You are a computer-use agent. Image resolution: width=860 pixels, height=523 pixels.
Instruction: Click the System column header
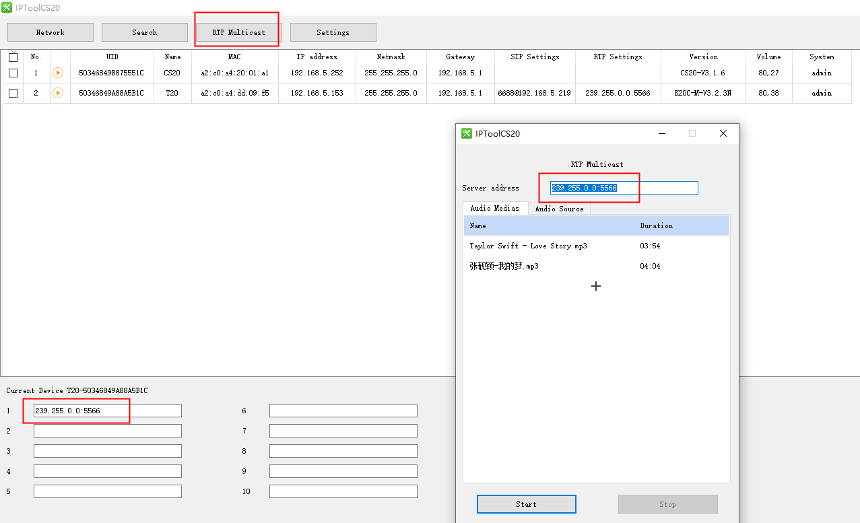click(x=822, y=57)
